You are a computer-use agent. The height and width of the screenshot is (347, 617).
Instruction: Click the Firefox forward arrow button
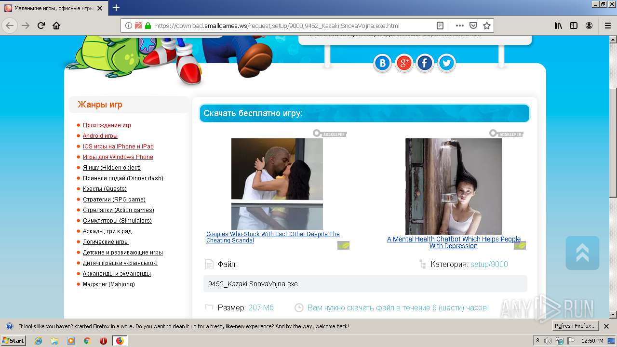[x=26, y=26]
